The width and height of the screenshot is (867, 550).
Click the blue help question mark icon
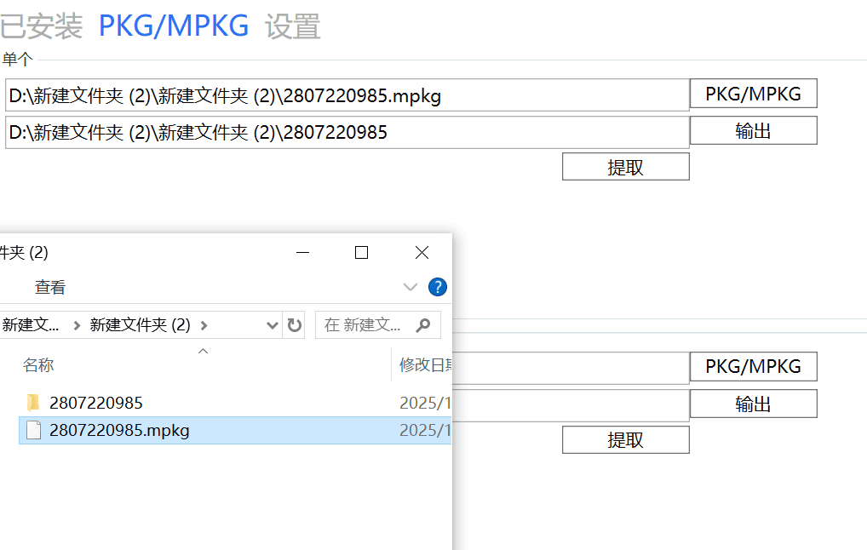438,287
